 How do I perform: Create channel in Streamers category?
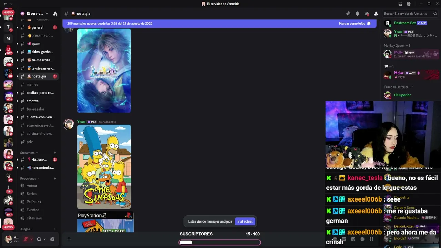point(55,153)
